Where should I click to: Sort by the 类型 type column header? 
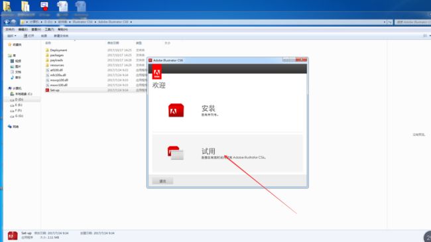point(139,43)
